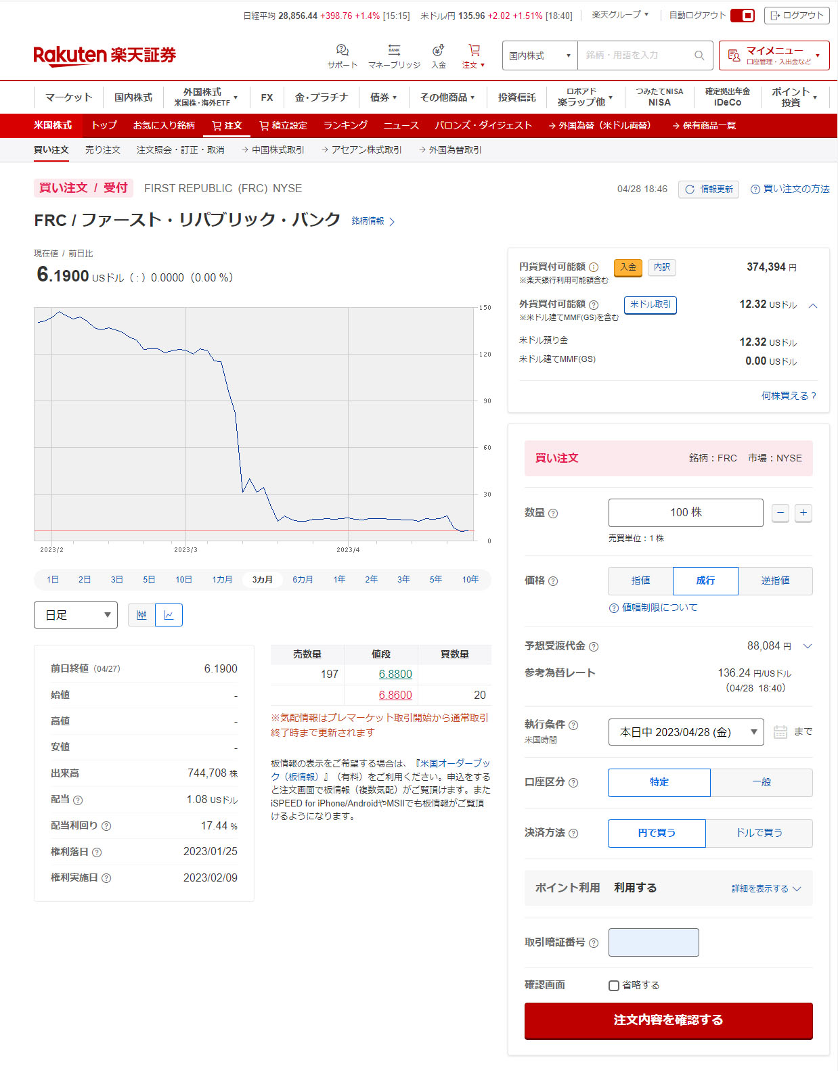The image size is (838, 1071).
Task: Open the calendar icon for execution date
Action: [x=780, y=732]
